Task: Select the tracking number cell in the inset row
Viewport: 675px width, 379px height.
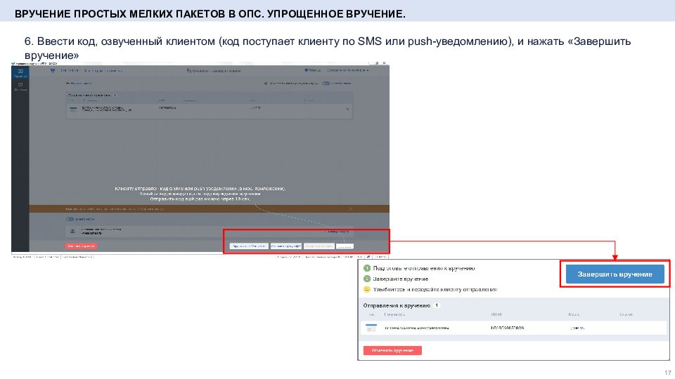Action: point(507,328)
